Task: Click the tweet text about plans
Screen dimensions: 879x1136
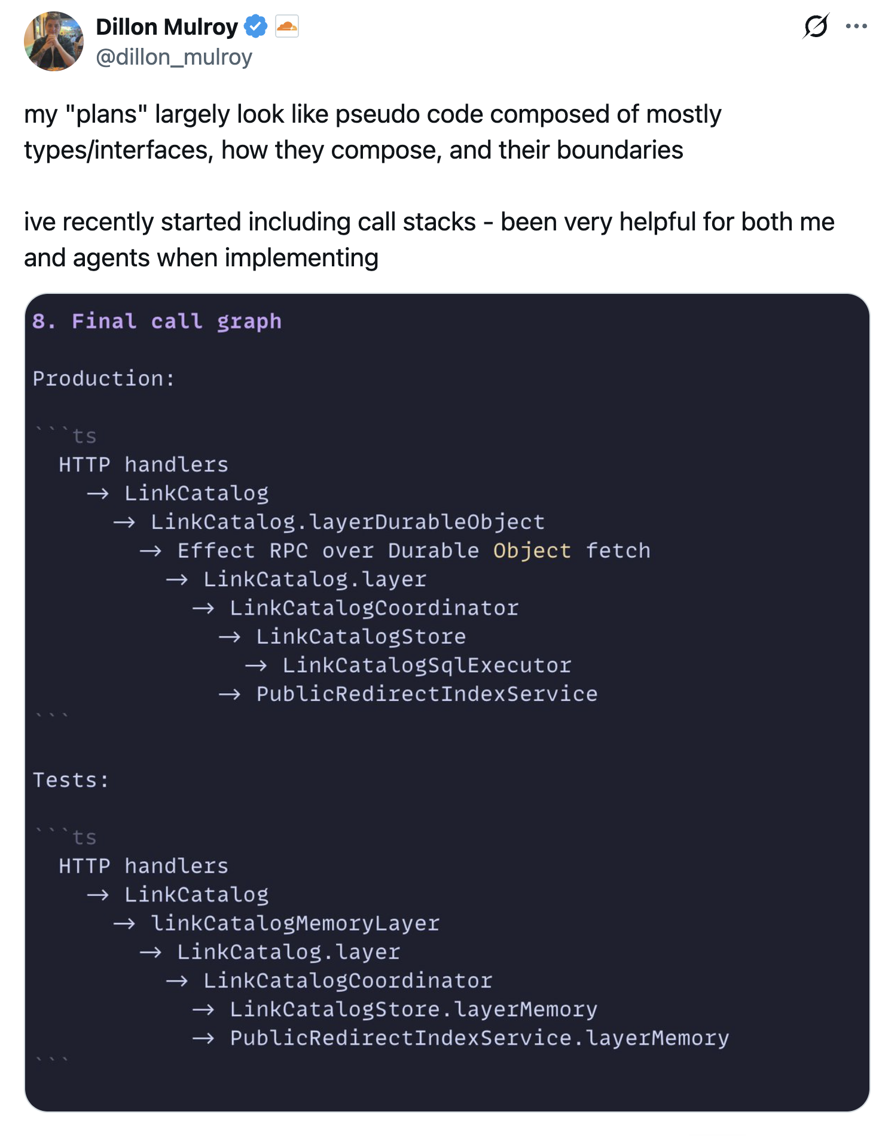Action: pyautogui.click(x=373, y=132)
